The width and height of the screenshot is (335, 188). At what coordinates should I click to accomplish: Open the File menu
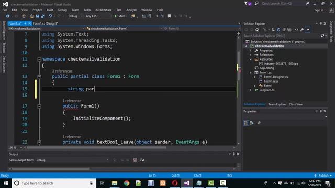click(5, 10)
